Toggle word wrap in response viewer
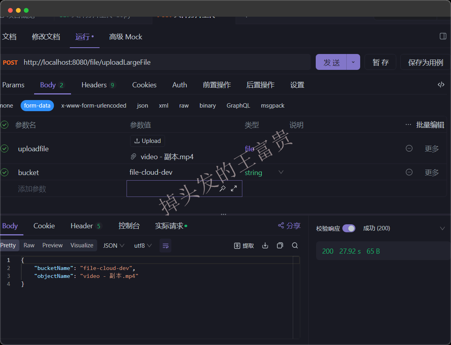Viewport: 451px width, 345px height. (x=165, y=246)
